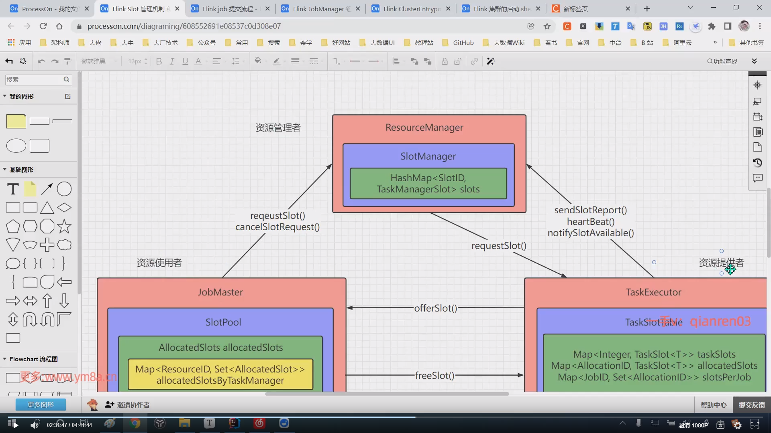Click the Bold formatting icon

(x=159, y=61)
